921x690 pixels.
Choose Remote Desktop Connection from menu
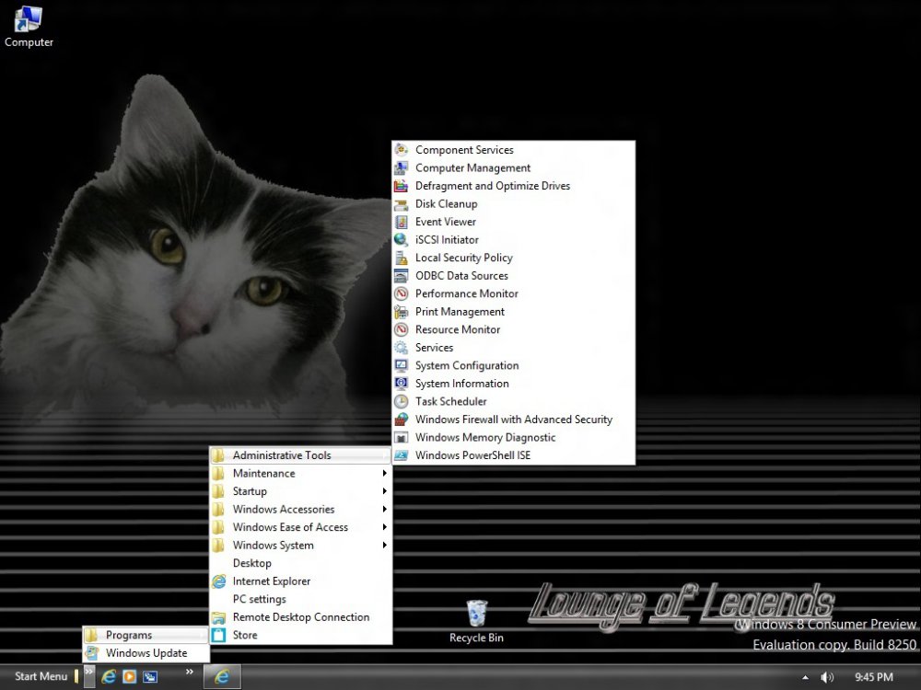pos(300,617)
